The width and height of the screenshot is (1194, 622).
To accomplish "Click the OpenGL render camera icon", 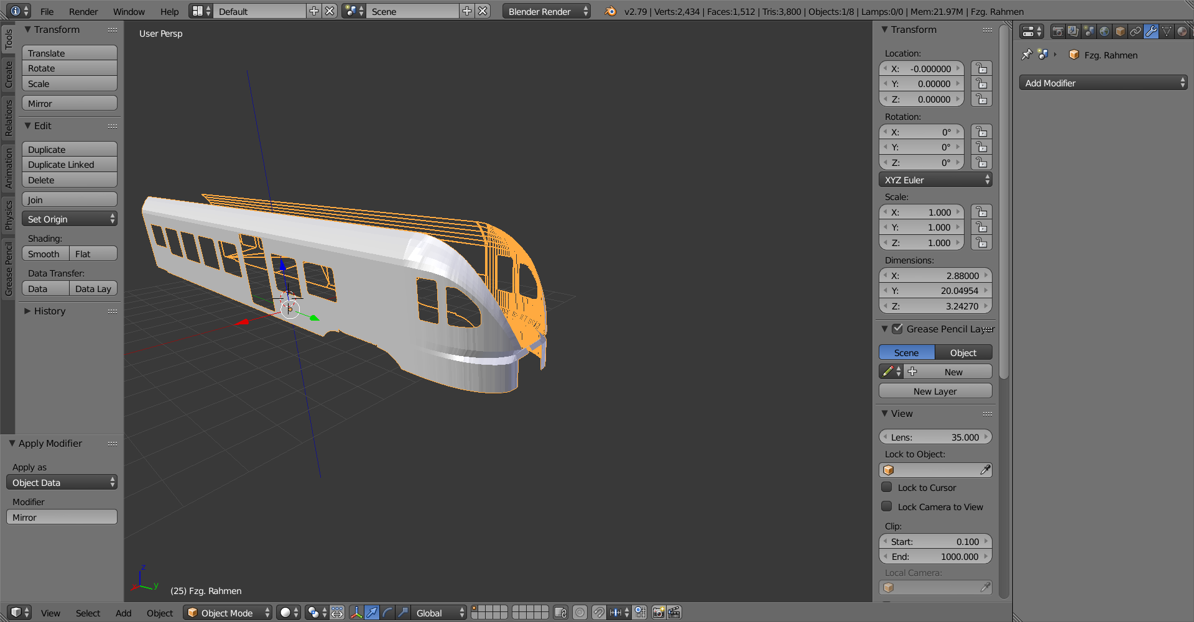I will (659, 613).
